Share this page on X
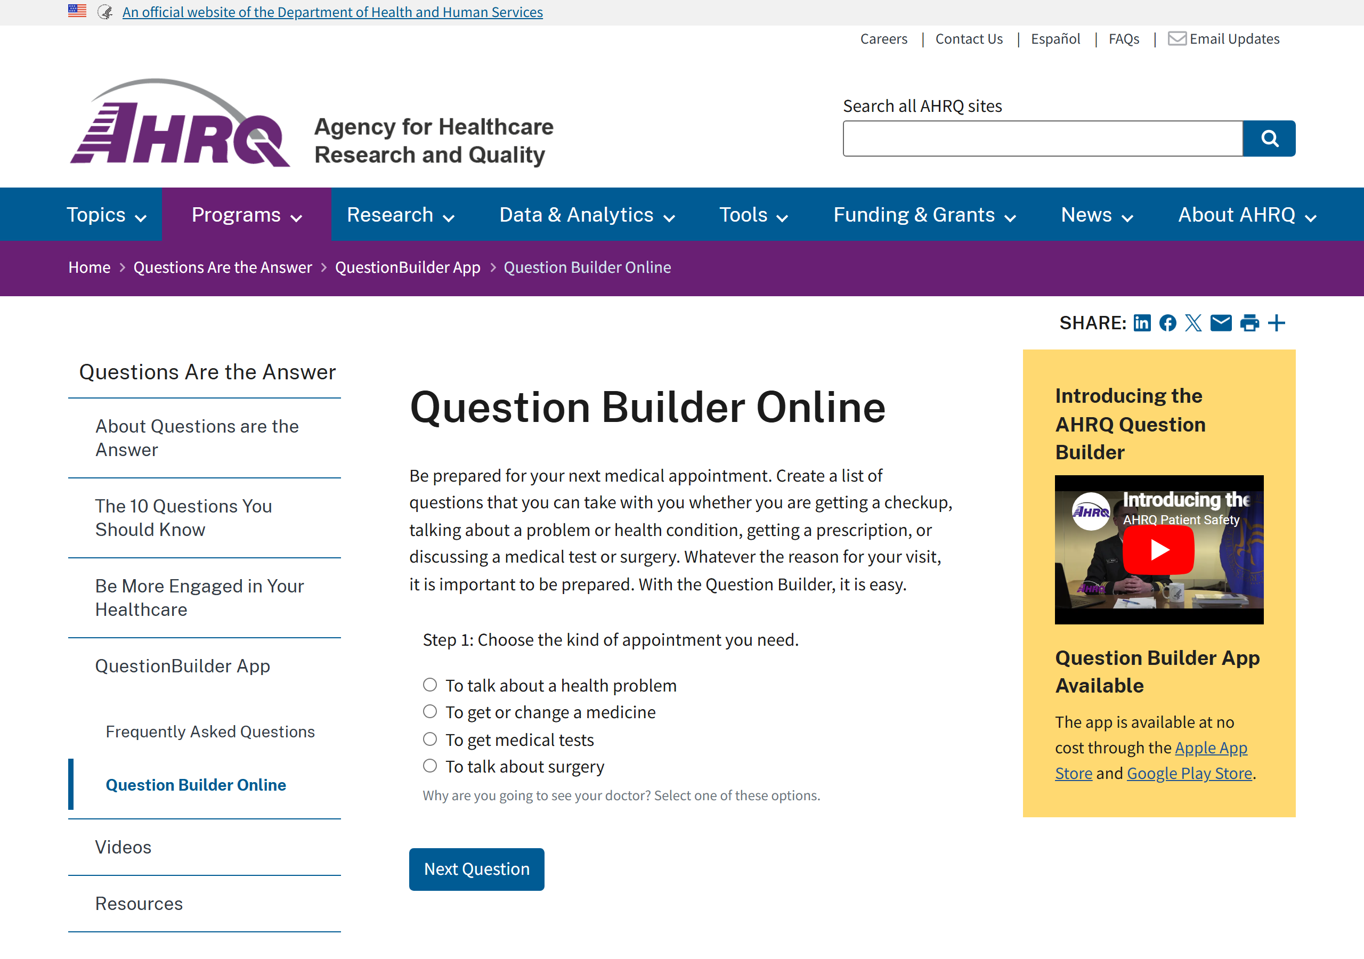 tap(1193, 323)
